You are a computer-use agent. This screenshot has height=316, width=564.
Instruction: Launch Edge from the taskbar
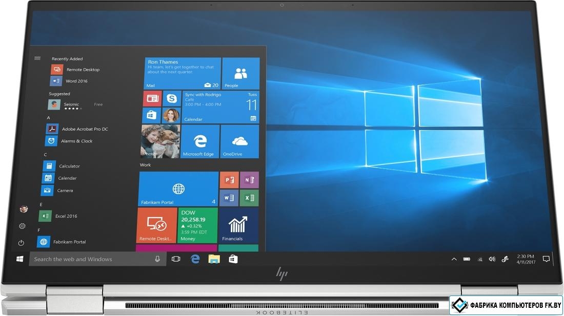(x=195, y=259)
